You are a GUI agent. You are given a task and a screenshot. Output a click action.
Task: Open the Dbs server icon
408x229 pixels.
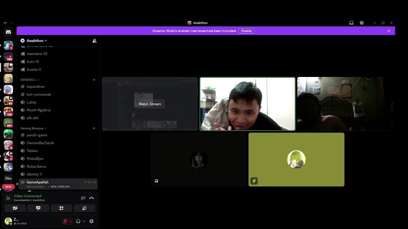tap(8, 178)
